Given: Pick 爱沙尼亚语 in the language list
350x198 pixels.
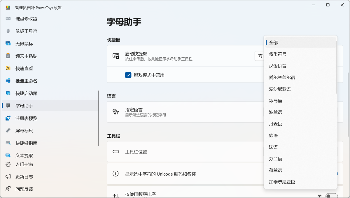Looking at the screenshot, I should tap(300, 89).
